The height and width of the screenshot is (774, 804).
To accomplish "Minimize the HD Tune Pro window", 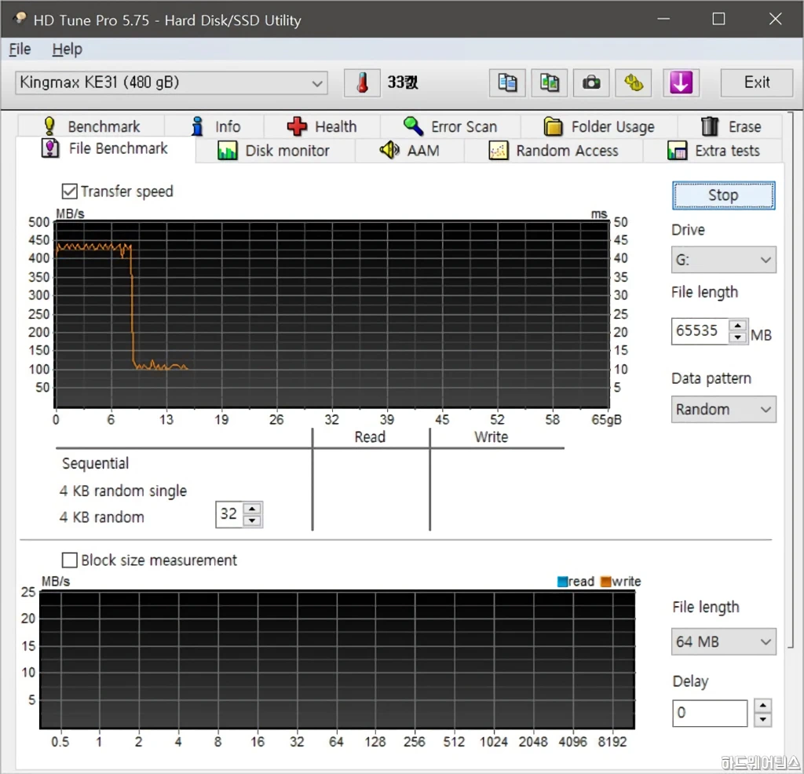I will pyautogui.click(x=663, y=19).
